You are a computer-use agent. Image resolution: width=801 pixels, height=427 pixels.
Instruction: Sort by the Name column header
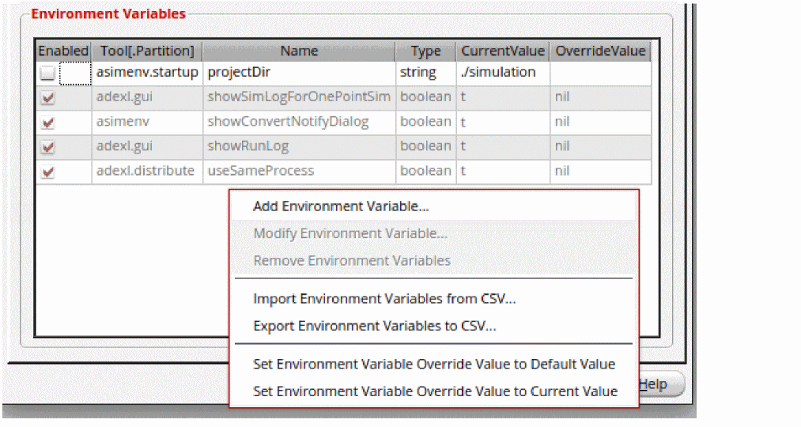299,51
